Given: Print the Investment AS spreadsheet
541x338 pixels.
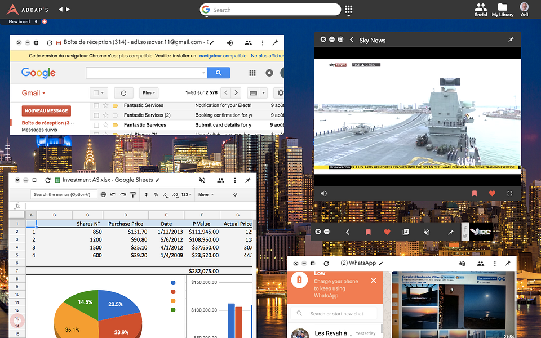Looking at the screenshot, I should tap(103, 194).
